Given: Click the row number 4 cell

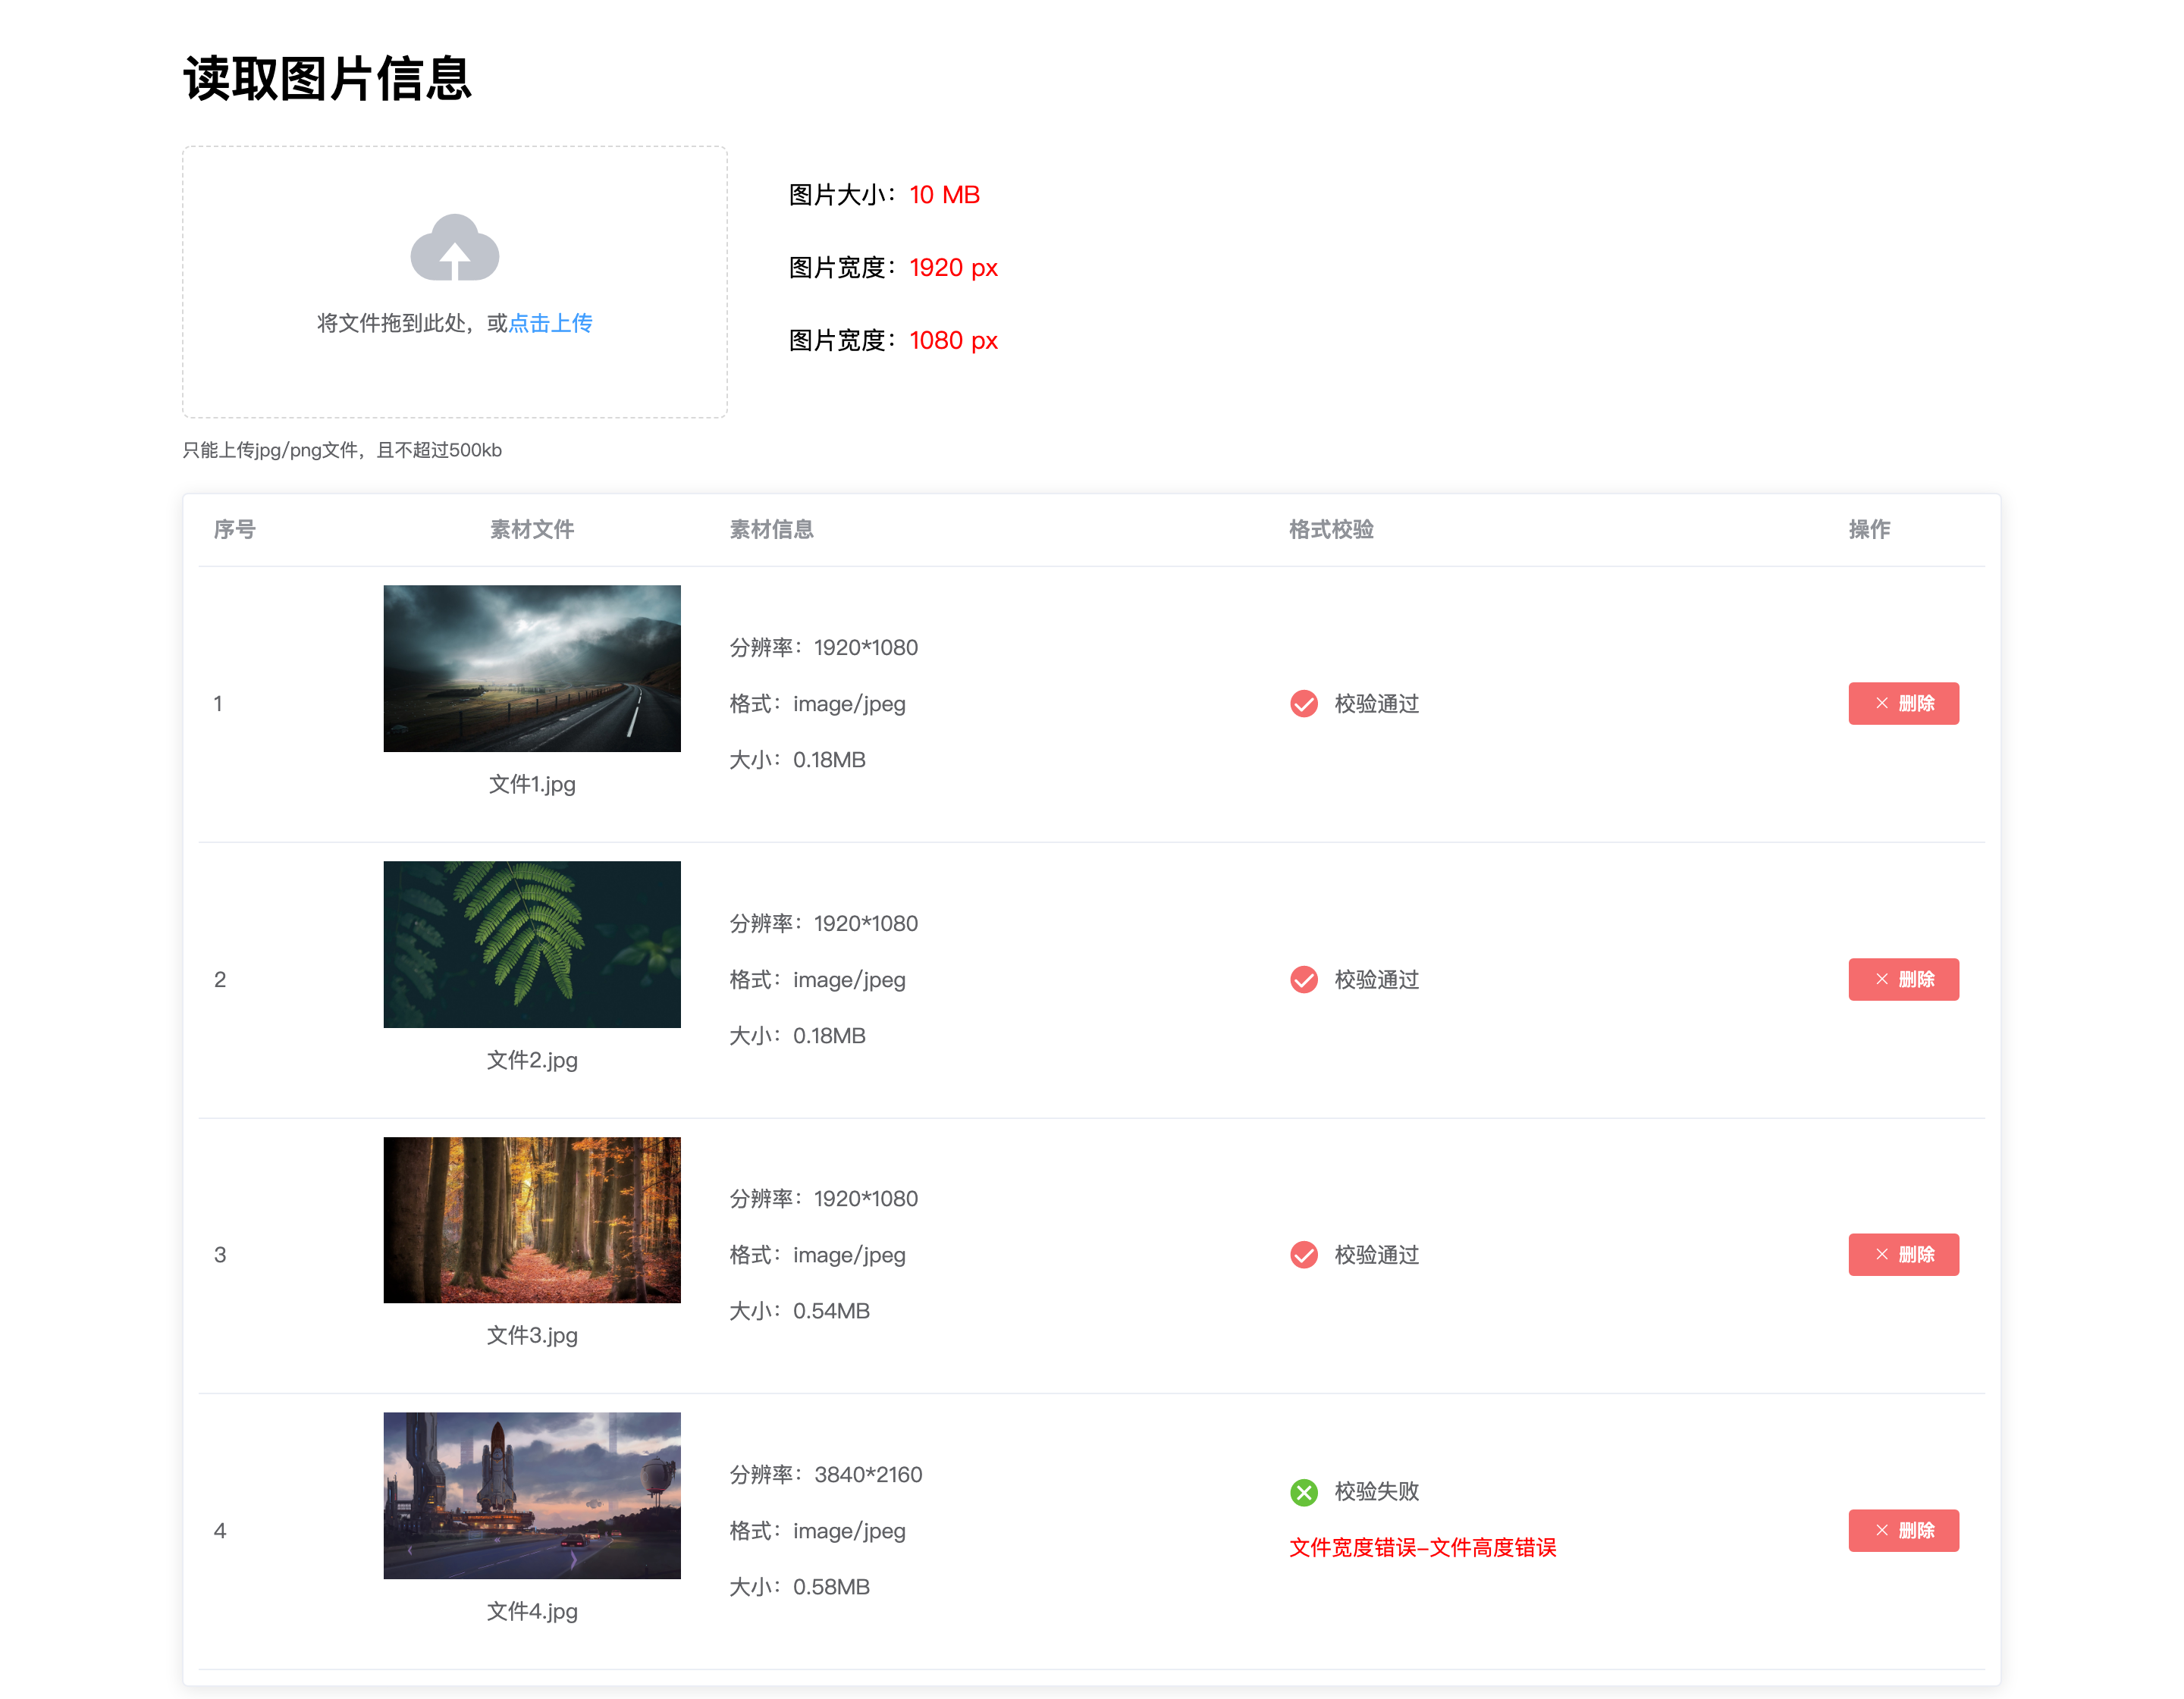Looking at the screenshot, I should (x=220, y=1531).
